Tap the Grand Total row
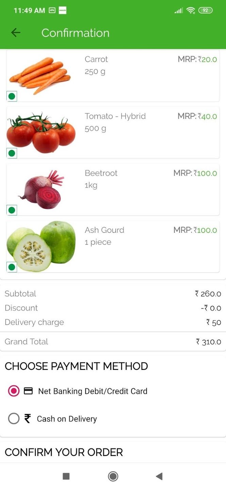The height and width of the screenshot is (490, 226). pyautogui.click(x=113, y=342)
